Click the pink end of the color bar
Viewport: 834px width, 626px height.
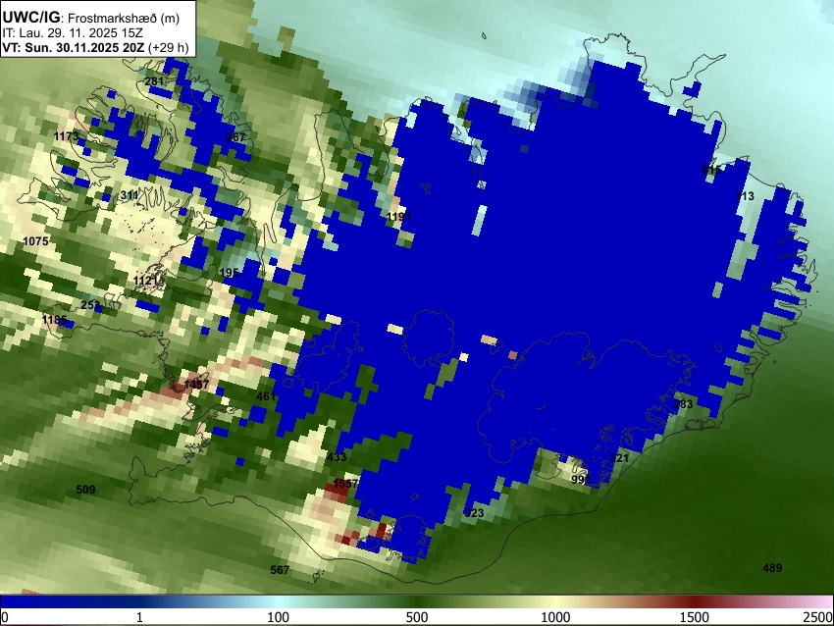click(824, 601)
